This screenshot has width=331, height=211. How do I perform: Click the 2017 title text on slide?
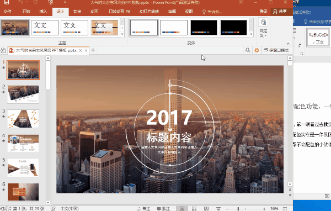[x=169, y=118]
